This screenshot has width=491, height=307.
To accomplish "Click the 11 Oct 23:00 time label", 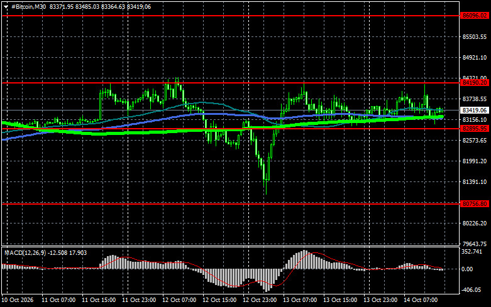I will pyautogui.click(x=139, y=300).
